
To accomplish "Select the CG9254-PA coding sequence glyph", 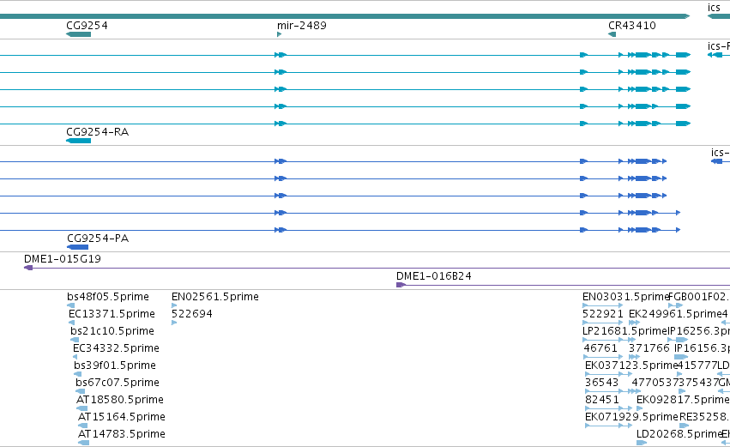I will (78, 247).
